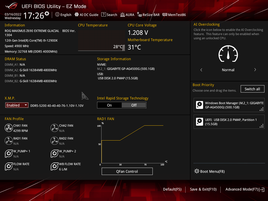
Task: Click the Speed: 4900 MHz text
Action: click(x=17, y=46)
